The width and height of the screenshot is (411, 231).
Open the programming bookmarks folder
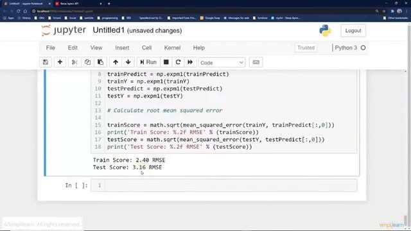point(107,18)
